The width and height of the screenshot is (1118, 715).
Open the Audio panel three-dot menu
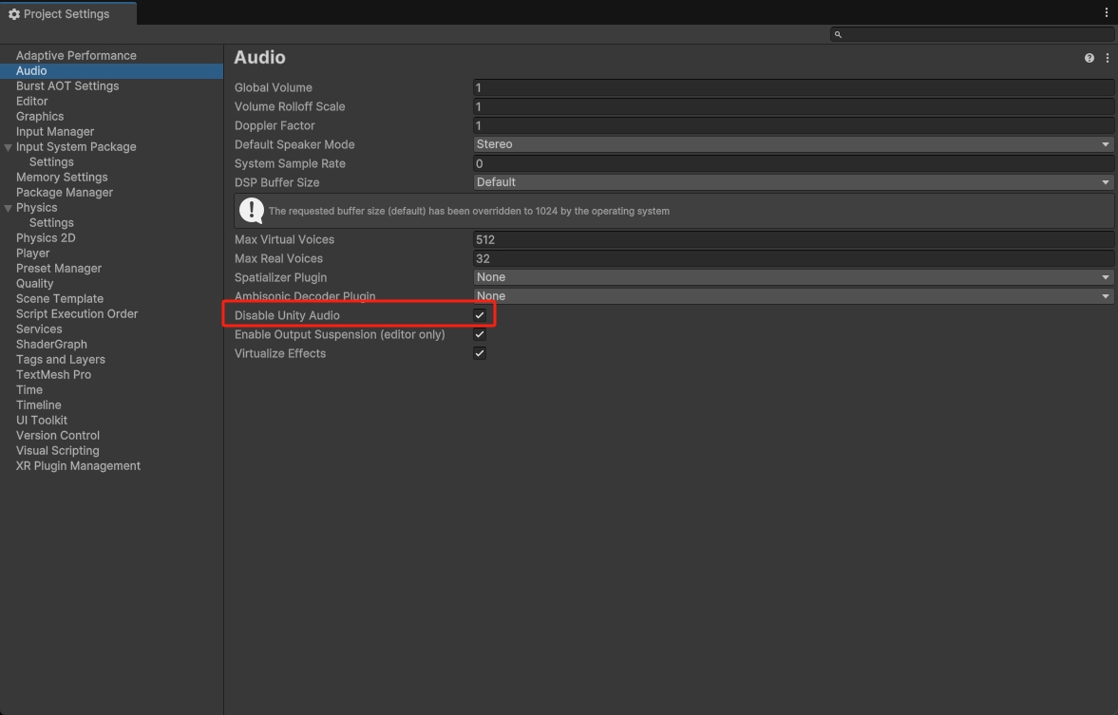[1107, 59]
